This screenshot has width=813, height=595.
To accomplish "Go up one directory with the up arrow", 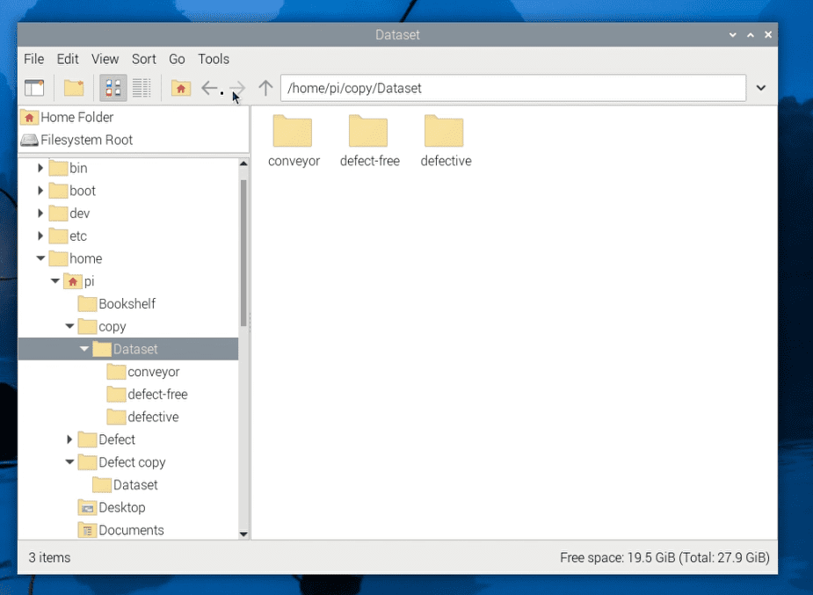I will pos(265,88).
